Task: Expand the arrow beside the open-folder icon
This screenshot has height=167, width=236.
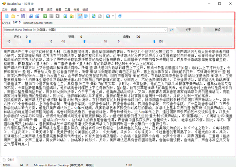Action: click(x=18, y=16)
